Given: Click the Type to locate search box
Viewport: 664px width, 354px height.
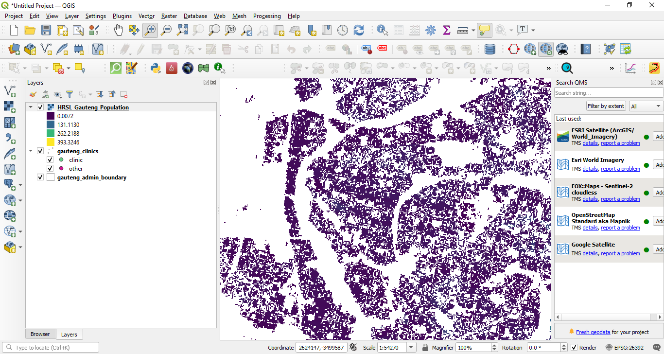Looking at the screenshot, I should (52, 348).
